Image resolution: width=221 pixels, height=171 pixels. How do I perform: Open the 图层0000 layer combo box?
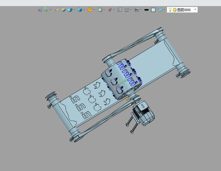(x=182, y=10)
